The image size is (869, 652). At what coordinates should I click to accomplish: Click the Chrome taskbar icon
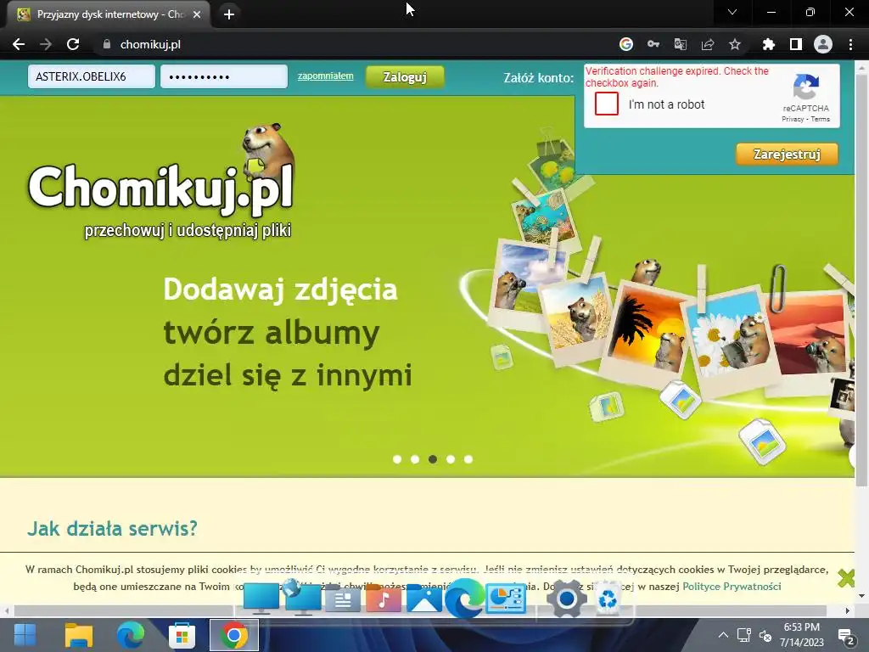pyautogui.click(x=234, y=635)
